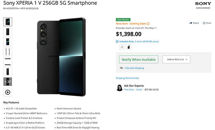Show the +37 more images thumbnail
Screen dimensions: 215x130
coord(8,82)
